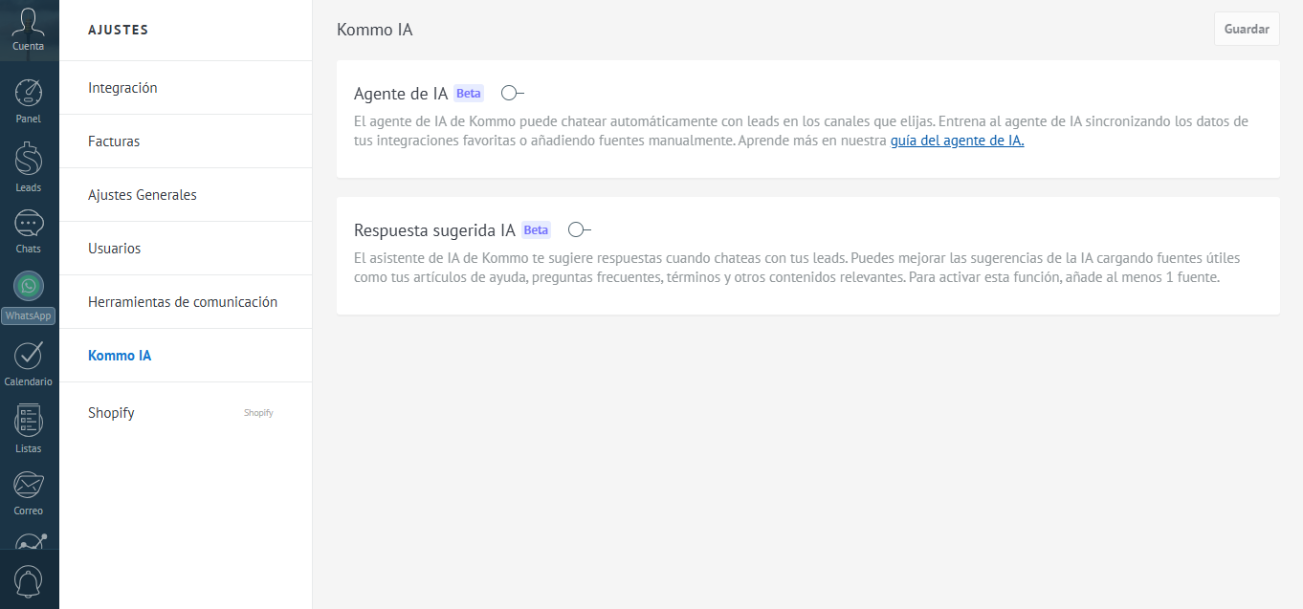Open the analytics chart icon below Correo
Screen dimensions: 1303x609
pyautogui.click(x=29, y=541)
